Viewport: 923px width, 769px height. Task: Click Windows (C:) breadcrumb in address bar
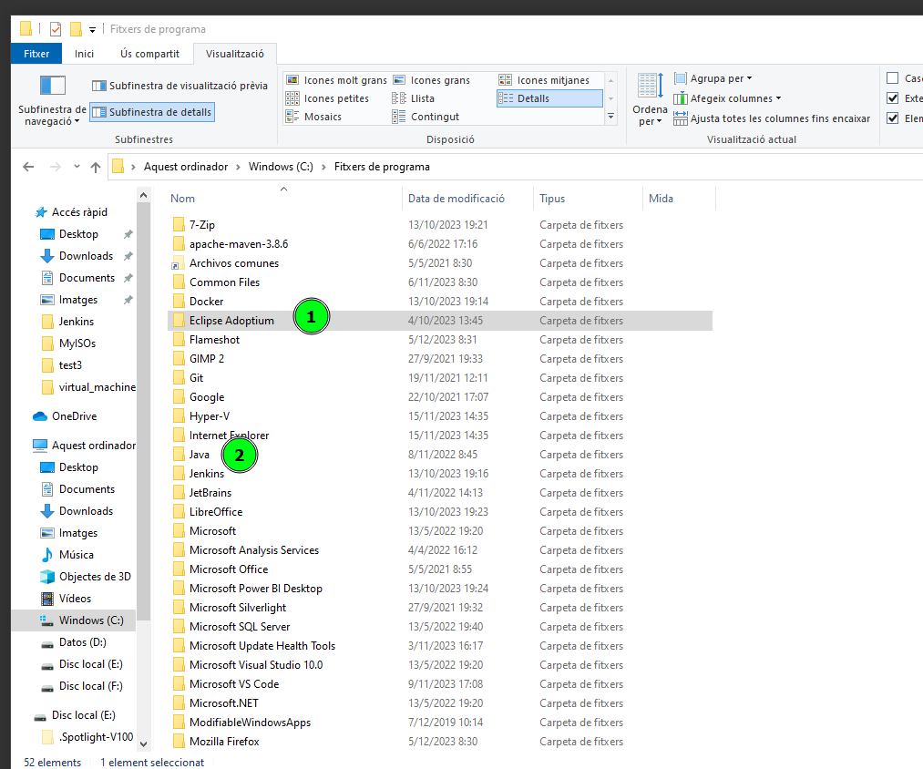coord(281,167)
